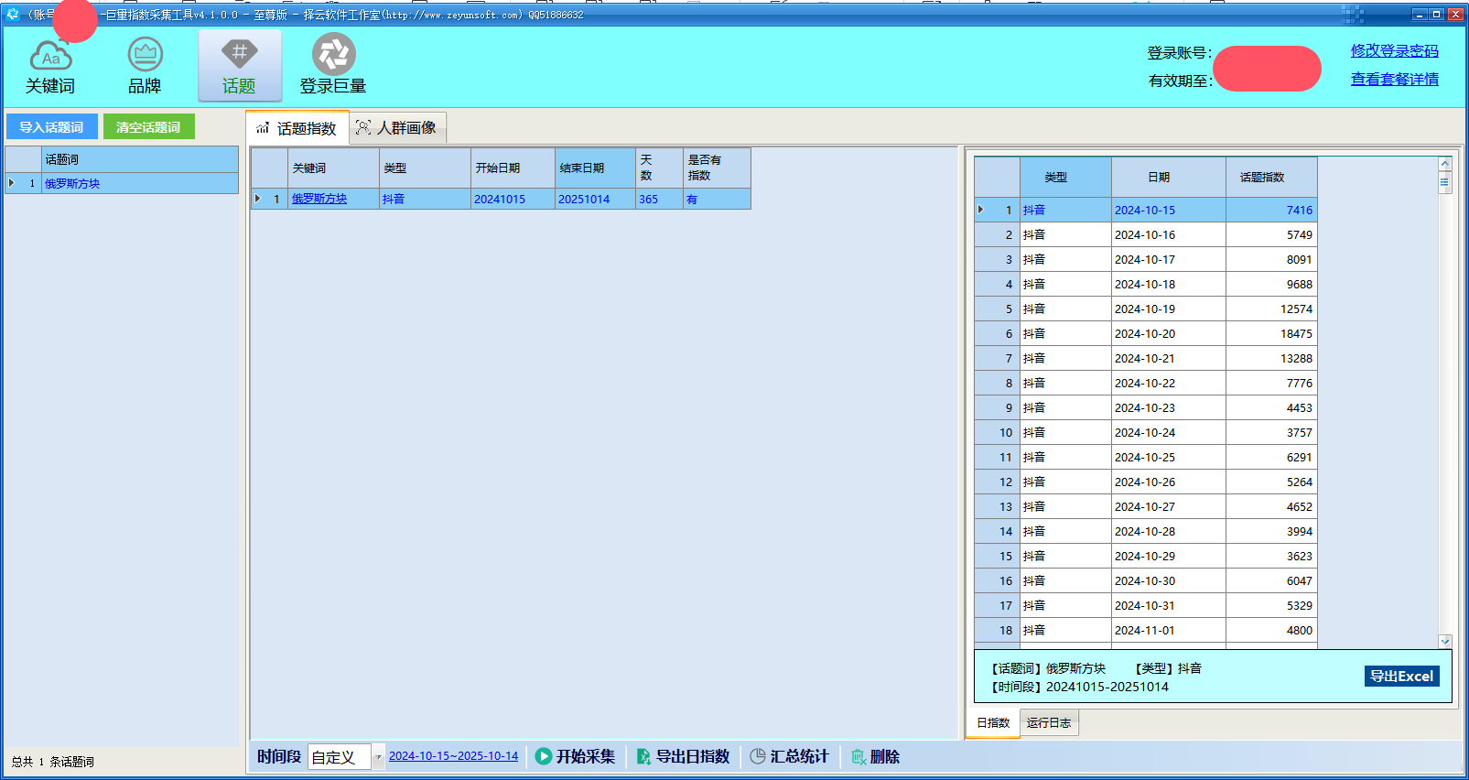This screenshot has width=1469, height=780.
Task: Click the 导入话题词 import button
Action: (x=51, y=127)
